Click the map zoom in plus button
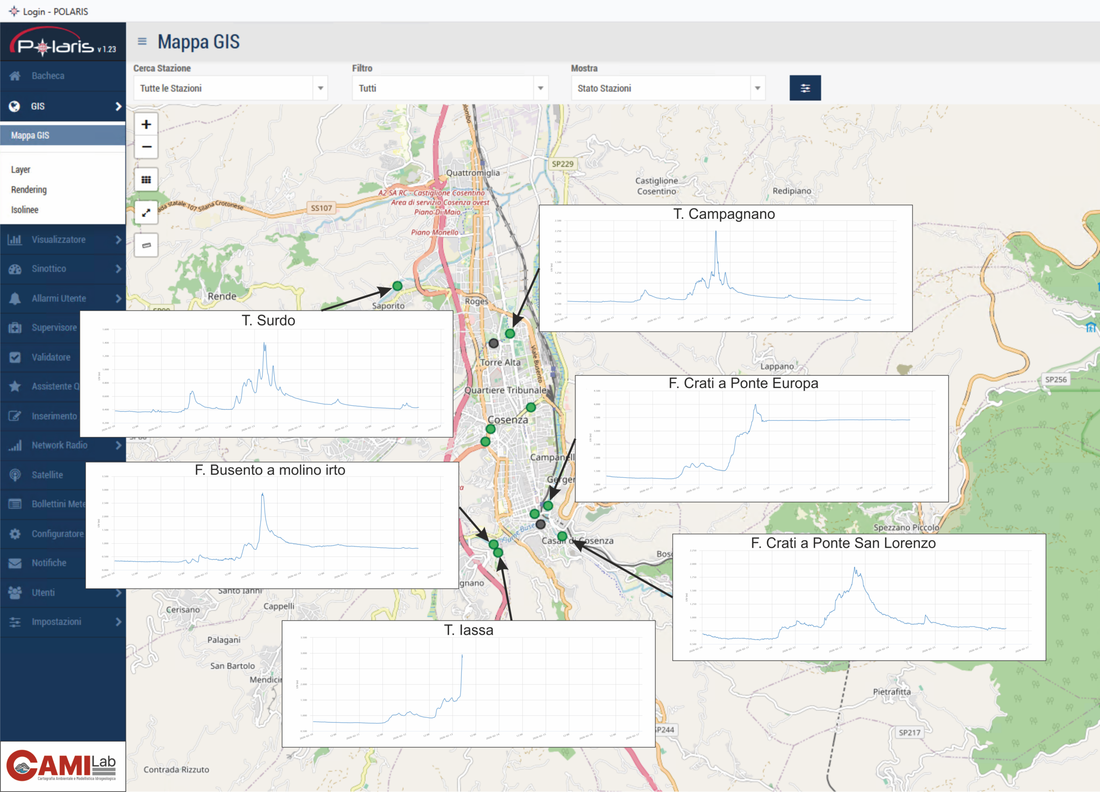Screen dimensions: 1100x792 pos(146,124)
